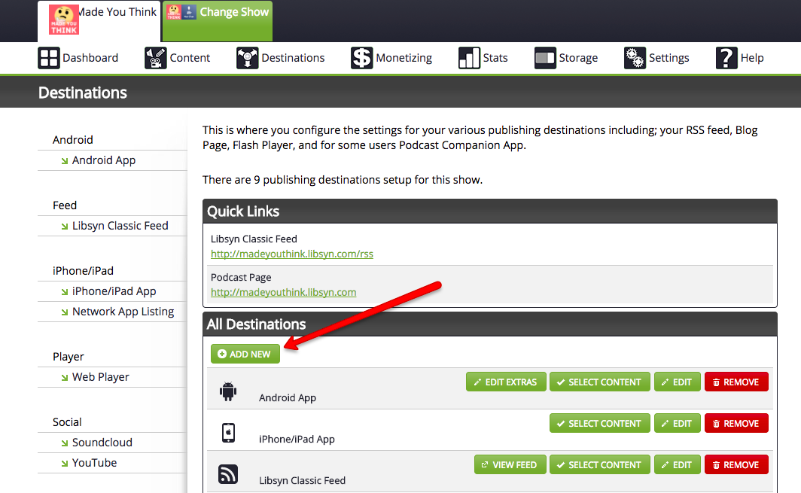This screenshot has height=493, width=801.
Task: Click the Monetizing dollar icon
Action: (361, 58)
